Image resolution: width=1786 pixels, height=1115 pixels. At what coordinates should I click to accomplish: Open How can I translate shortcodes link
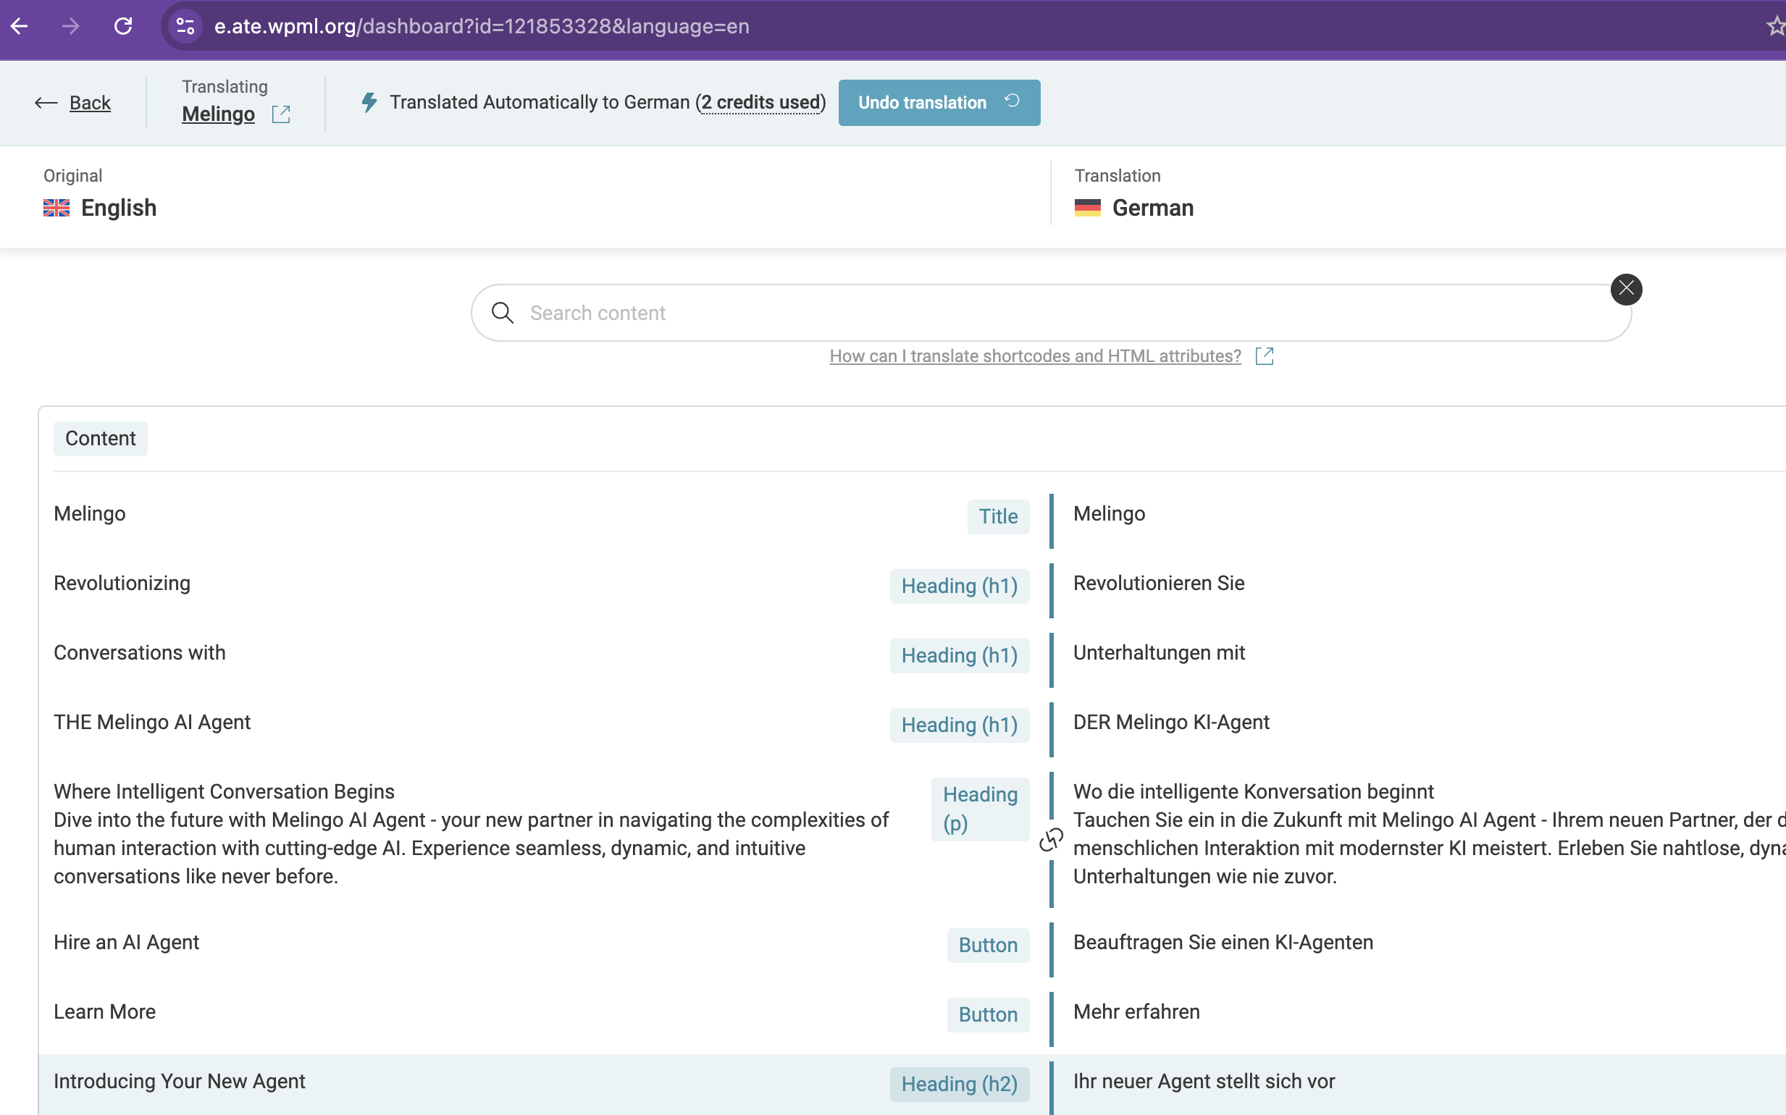point(1034,356)
